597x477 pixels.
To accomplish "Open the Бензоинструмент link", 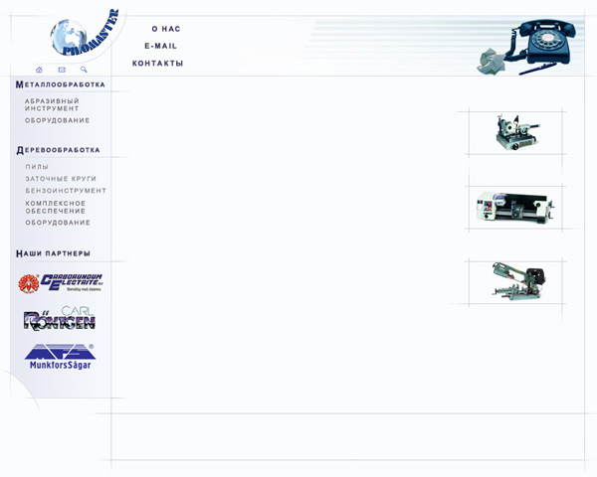I will (66, 191).
